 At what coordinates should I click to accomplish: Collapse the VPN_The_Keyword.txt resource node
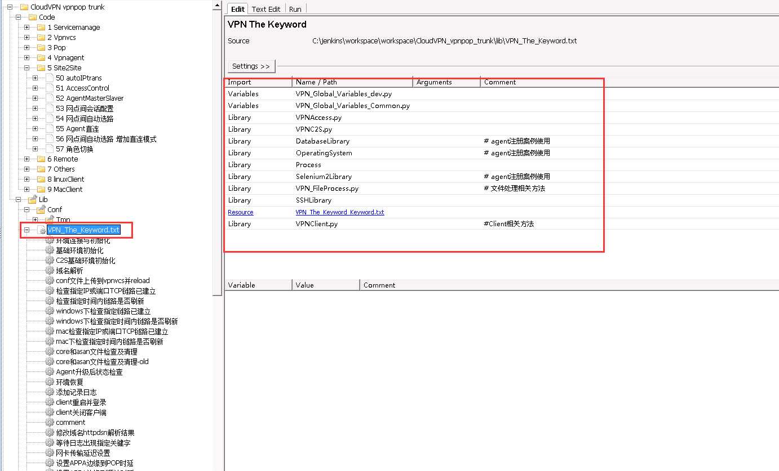click(26, 230)
